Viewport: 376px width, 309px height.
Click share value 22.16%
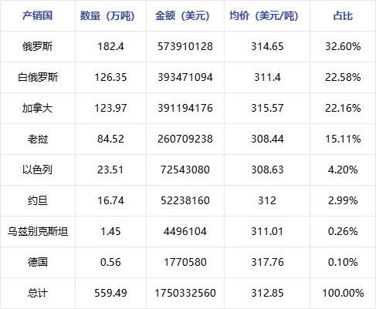pos(343,108)
